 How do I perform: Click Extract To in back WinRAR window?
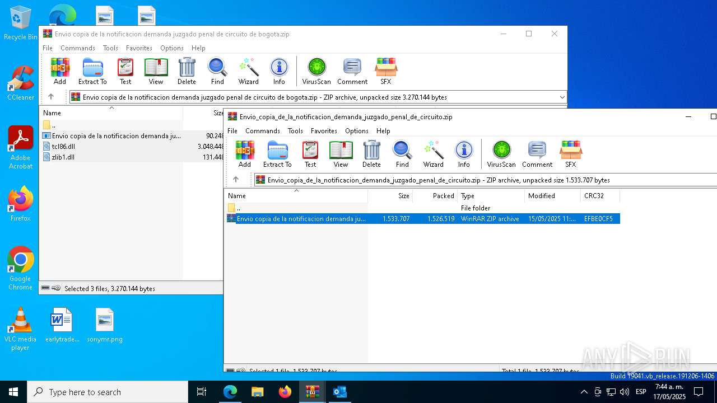[92, 71]
